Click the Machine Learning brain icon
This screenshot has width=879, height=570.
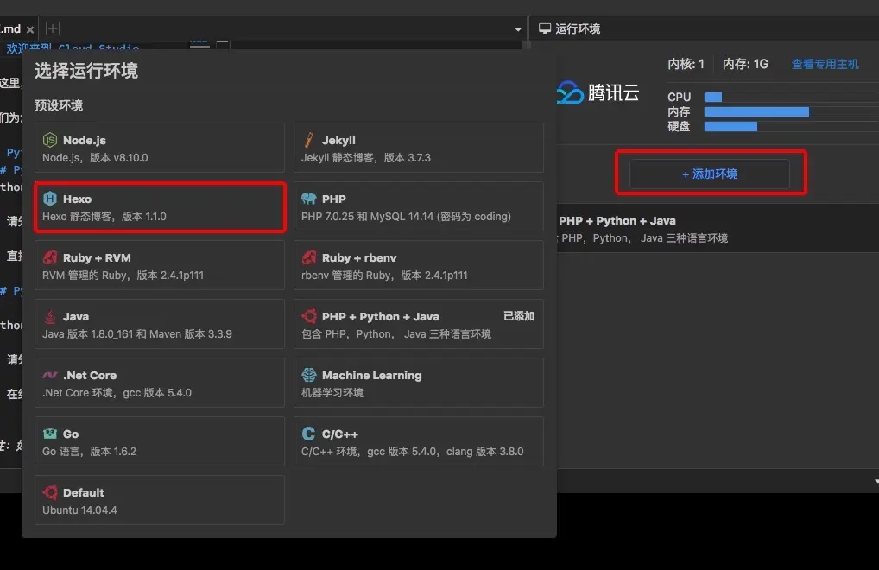tap(309, 375)
